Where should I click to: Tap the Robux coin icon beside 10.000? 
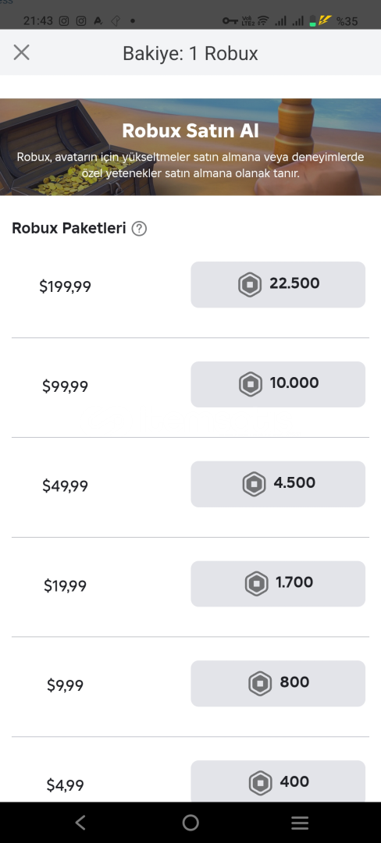(251, 384)
